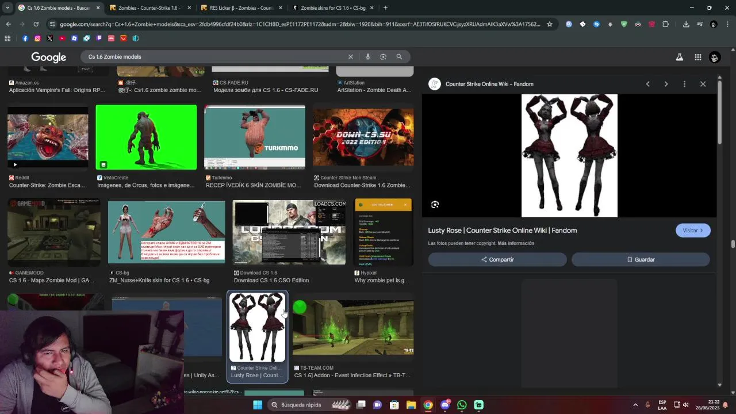Open a new browser tab
The width and height of the screenshot is (736, 414).
[385, 8]
